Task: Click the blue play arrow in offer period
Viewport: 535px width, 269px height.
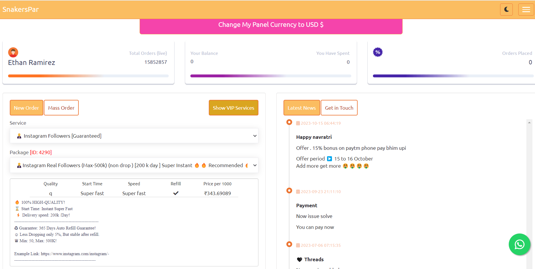Action: pyautogui.click(x=329, y=159)
